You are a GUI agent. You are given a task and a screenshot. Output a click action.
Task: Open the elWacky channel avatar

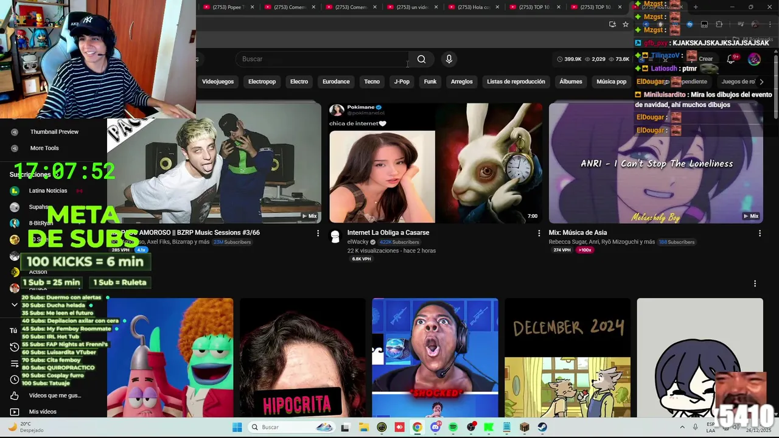coord(335,237)
